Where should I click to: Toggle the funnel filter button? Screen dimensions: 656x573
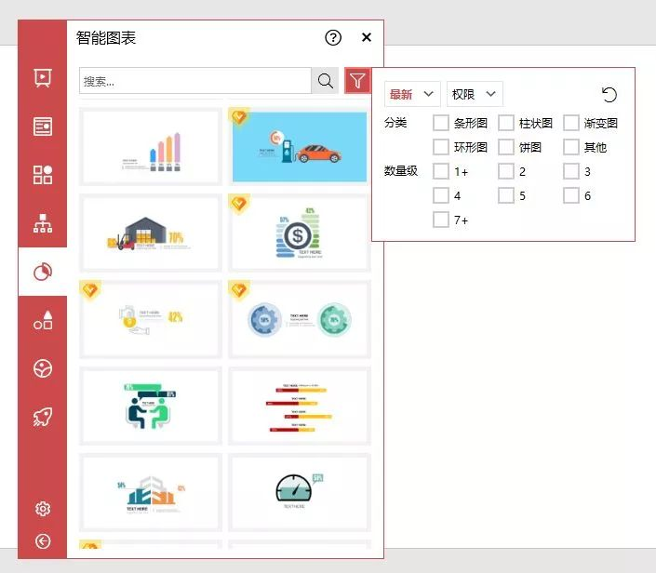357,81
